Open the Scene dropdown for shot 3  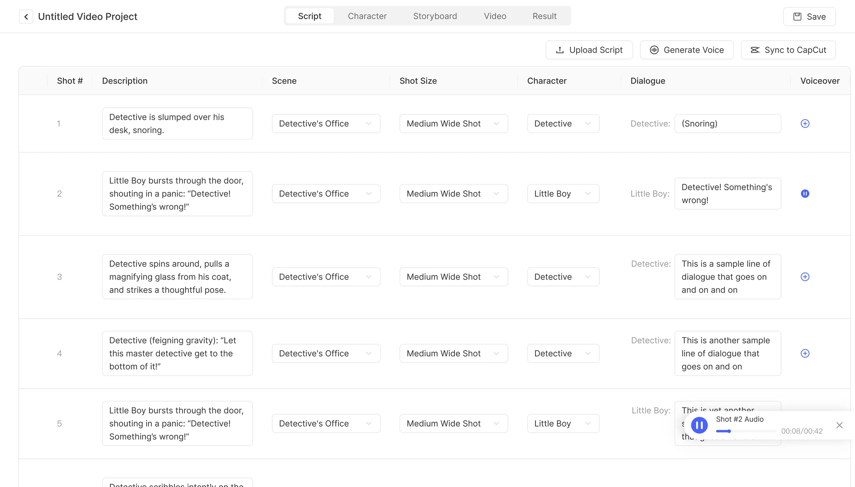click(326, 277)
